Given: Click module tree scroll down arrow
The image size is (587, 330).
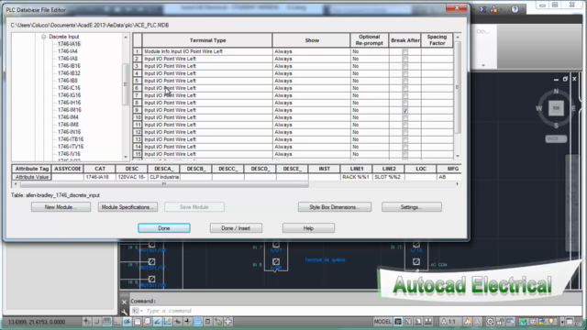Looking at the screenshot, I should [126, 157].
